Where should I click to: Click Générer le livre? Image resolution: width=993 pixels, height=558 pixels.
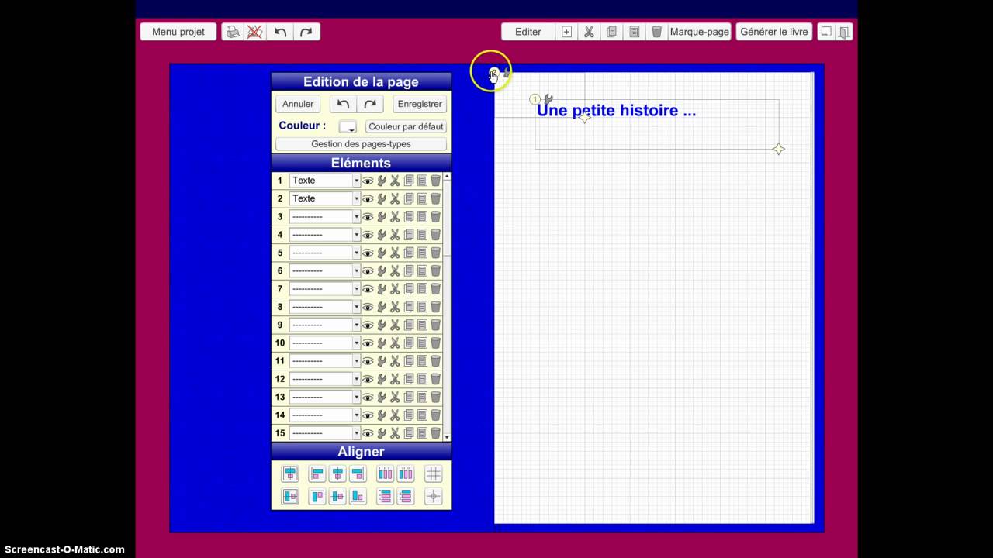[x=774, y=32]
